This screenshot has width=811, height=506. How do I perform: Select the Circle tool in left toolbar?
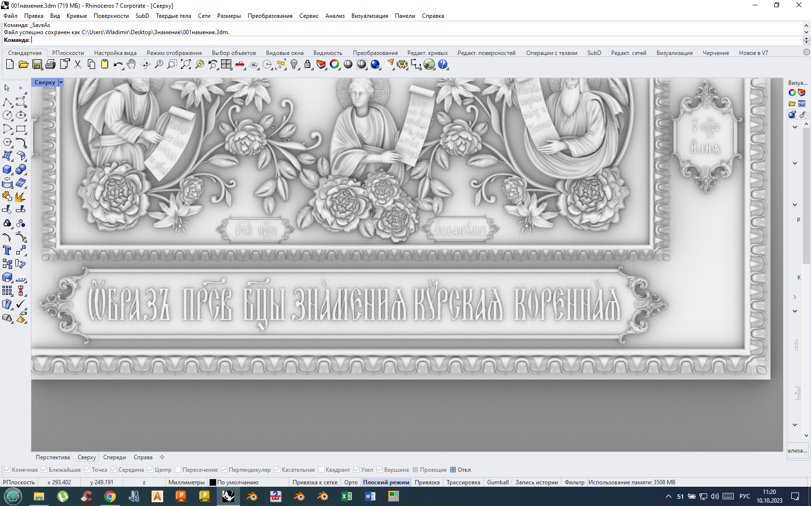click(7, 115)
